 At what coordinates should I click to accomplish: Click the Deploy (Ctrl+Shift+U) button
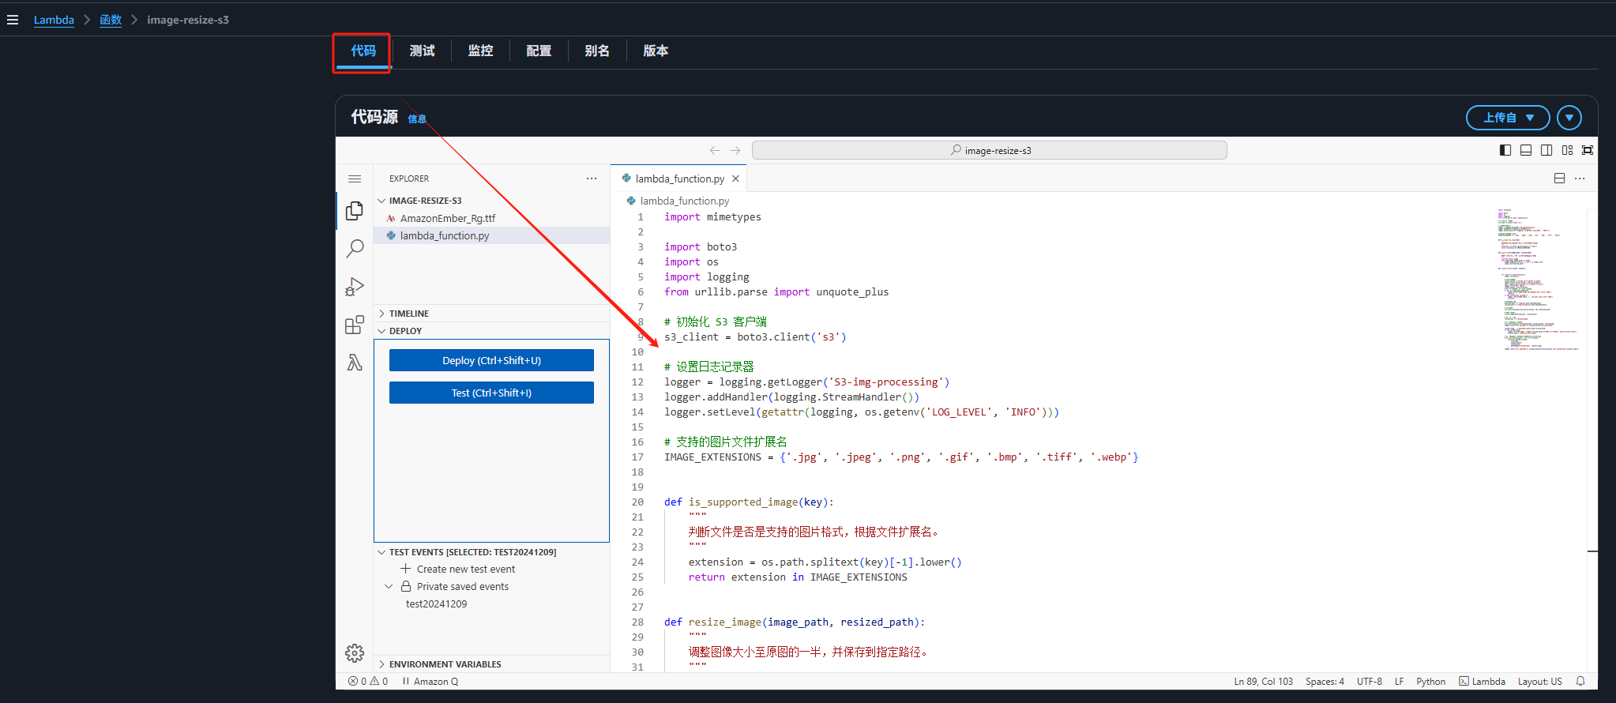491,360
